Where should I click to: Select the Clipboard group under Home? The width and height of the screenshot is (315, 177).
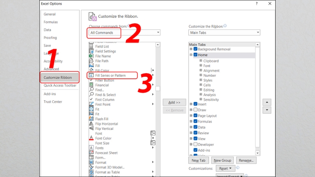click(211, 61)
